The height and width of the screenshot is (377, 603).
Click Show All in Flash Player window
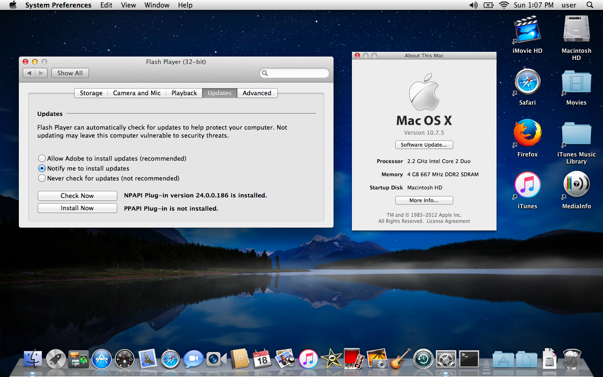point(70,73)
